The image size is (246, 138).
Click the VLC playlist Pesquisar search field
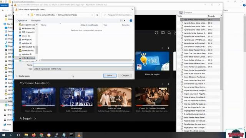pos(203,12)
